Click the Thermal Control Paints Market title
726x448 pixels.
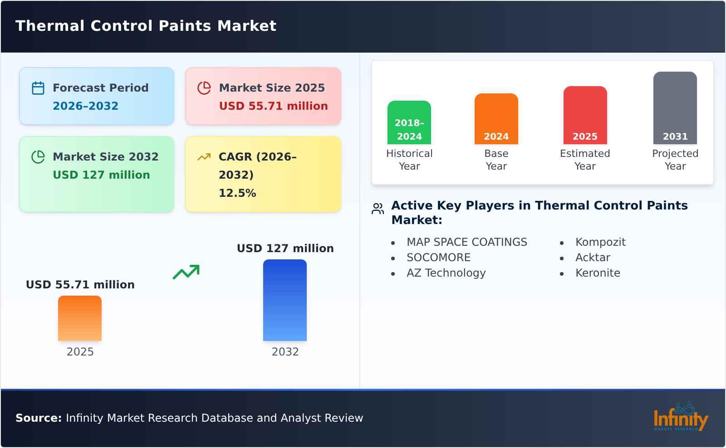146,26
